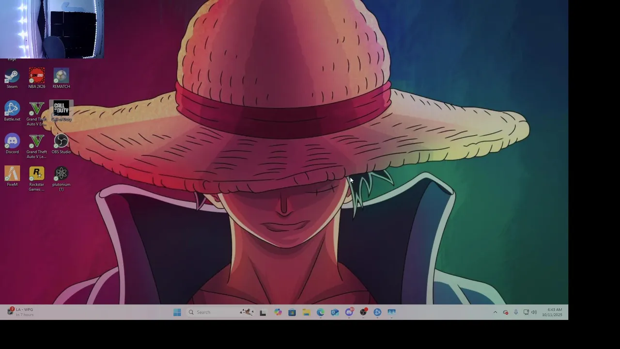The height and width of the screenshot is (349, 620).
Task: Open the Steam desktop shortcut
Action: [x=12, y=79]
